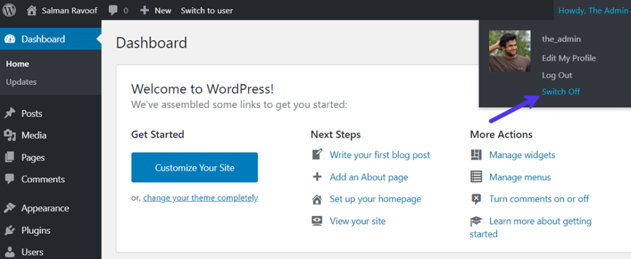Open Posts via the pushpin icon

pos(10,113)
